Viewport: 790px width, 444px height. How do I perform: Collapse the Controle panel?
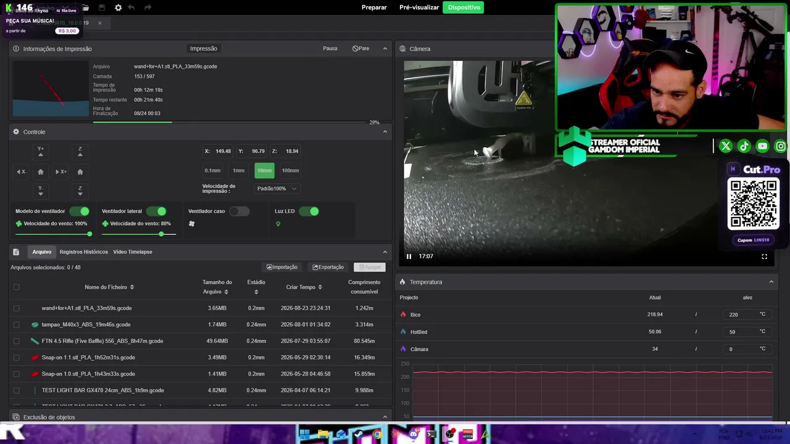coord(385,132)
